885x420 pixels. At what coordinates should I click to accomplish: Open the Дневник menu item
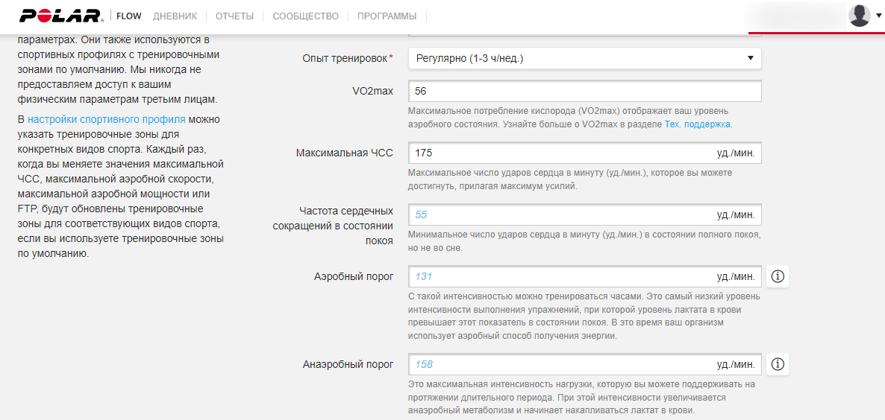click(x=175, y=16)
